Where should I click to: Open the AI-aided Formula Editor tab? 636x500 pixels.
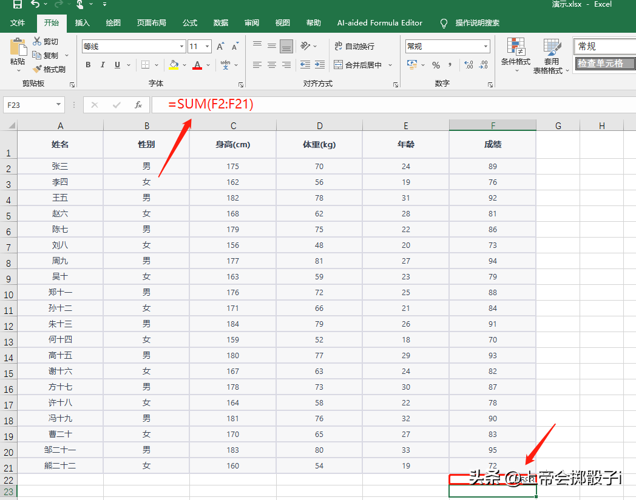(x=380, y=22)
